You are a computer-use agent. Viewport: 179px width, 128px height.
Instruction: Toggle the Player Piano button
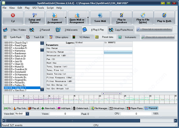click(x=135, y=108)
